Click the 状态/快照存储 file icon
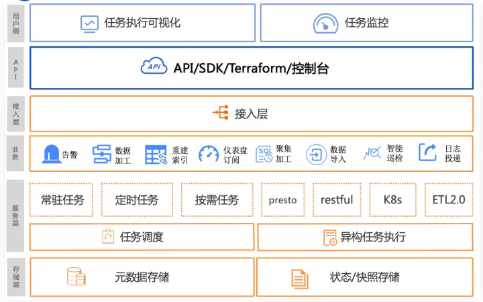Image resolution: width=483 pixels, height=302 pixels. (x=300, y=279)
